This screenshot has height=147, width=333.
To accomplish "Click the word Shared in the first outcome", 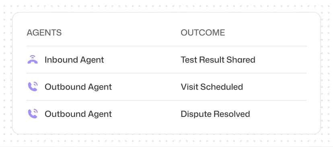I will 241,60.
